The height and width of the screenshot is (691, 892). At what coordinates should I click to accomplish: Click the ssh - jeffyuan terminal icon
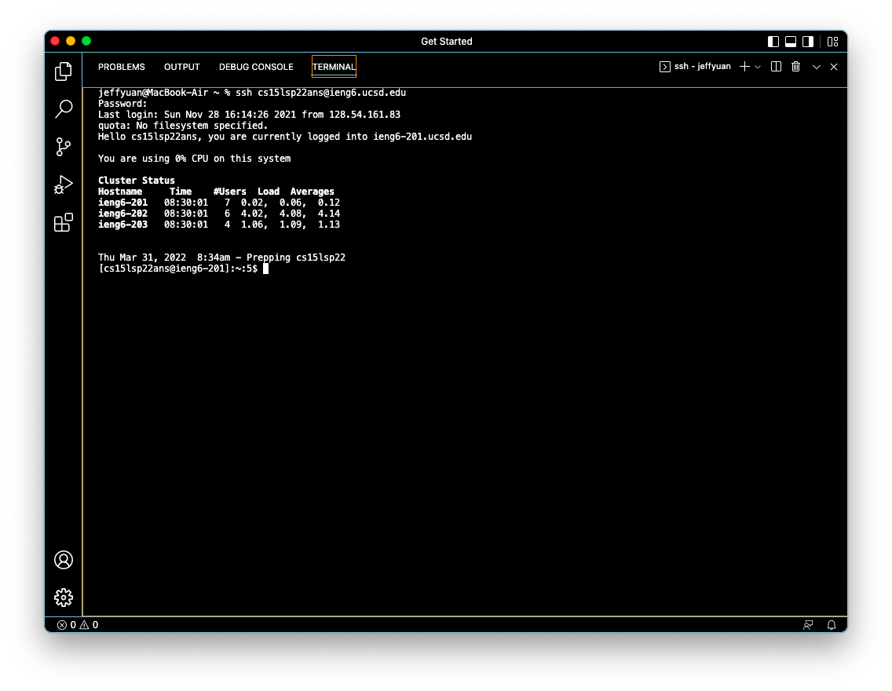[x=664, y=67]
